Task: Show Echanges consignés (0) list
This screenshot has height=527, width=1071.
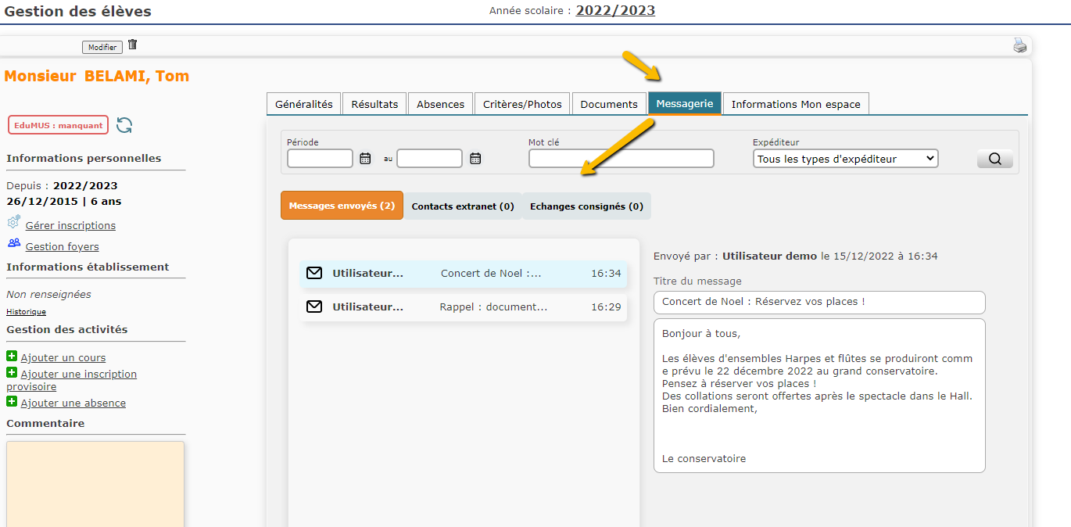Action: pos(586,206)
